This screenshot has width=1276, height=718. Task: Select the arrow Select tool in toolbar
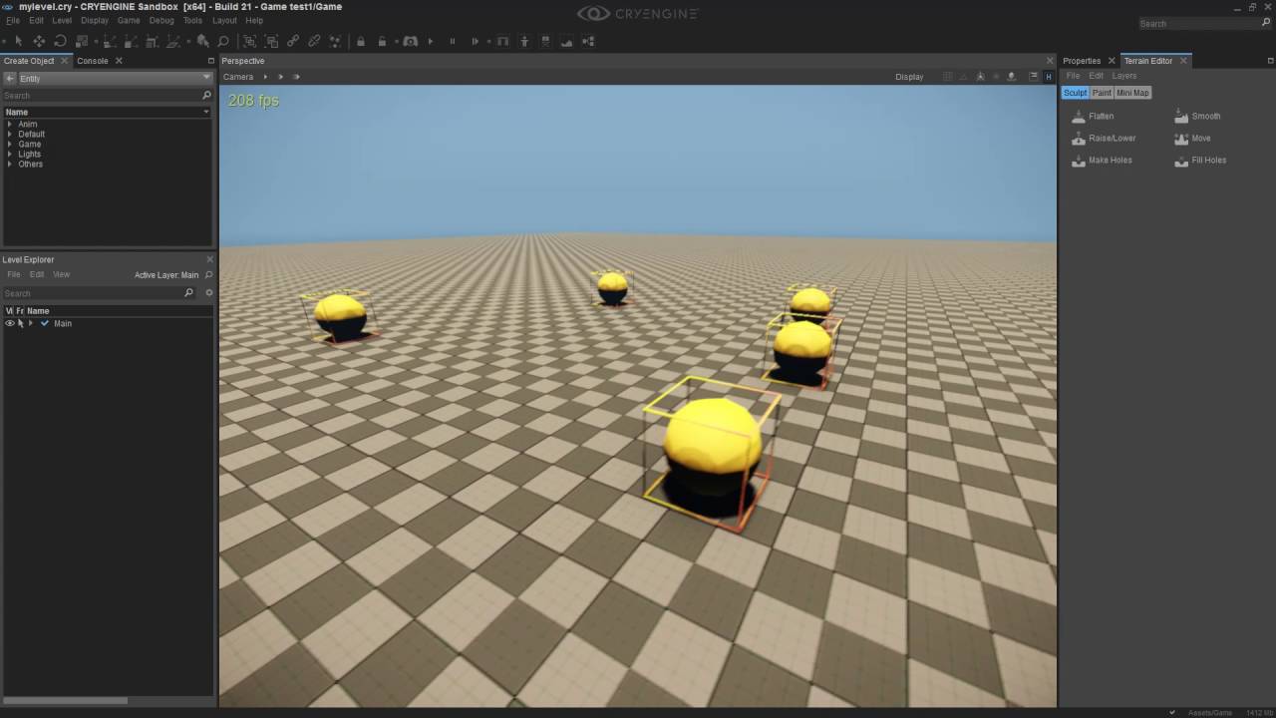tap(18, 41)
